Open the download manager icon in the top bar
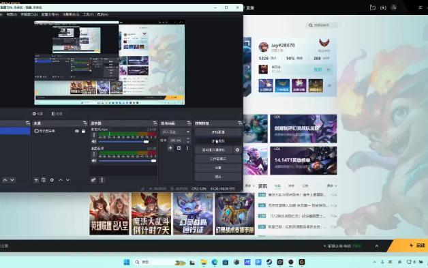The height and width of the screenshot is (268, 428). coord(383,8)
